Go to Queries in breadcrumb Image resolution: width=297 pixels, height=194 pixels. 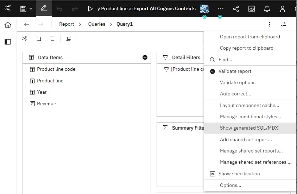[96, 24]
